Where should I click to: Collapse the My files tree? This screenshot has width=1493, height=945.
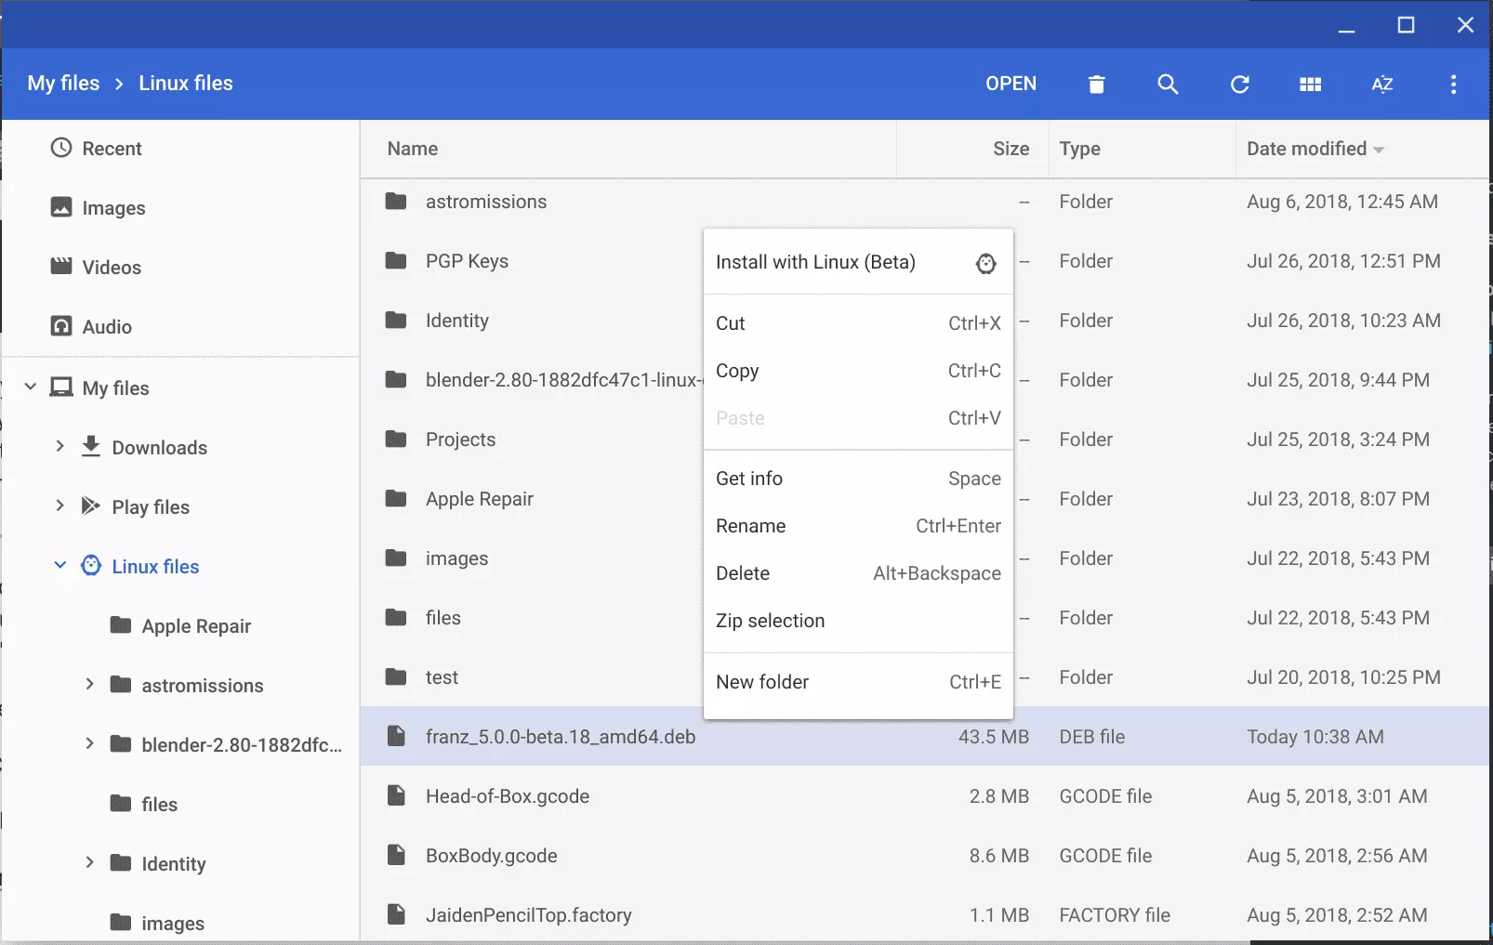click(30, 387)
